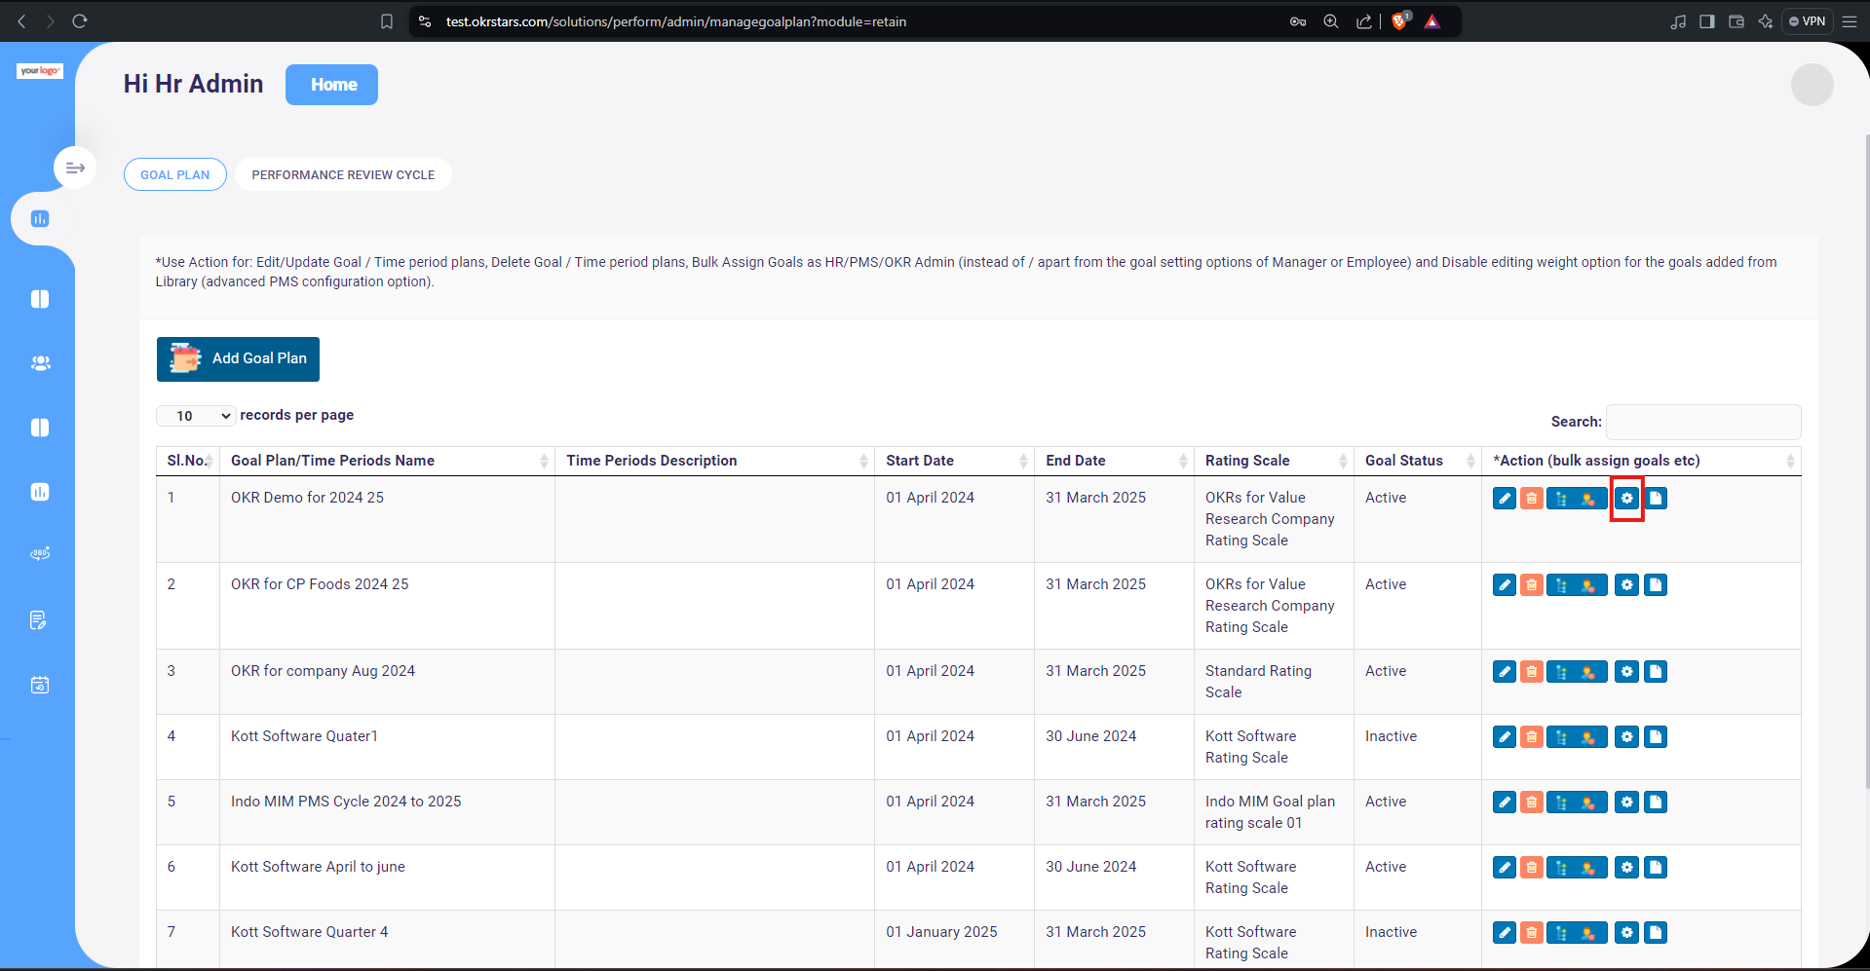Edit the Kott Software April to june plan
This screenshot has width=1870, height=971.
(x=1504, y=868)
